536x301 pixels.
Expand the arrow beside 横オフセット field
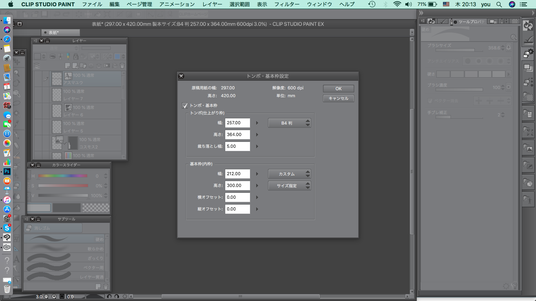click(x=257, y=198)
